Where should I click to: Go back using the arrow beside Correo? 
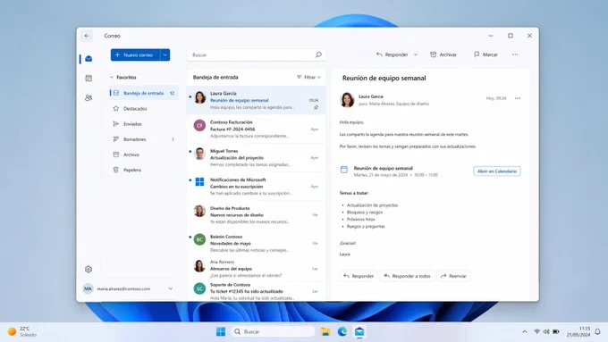point(87,36)
